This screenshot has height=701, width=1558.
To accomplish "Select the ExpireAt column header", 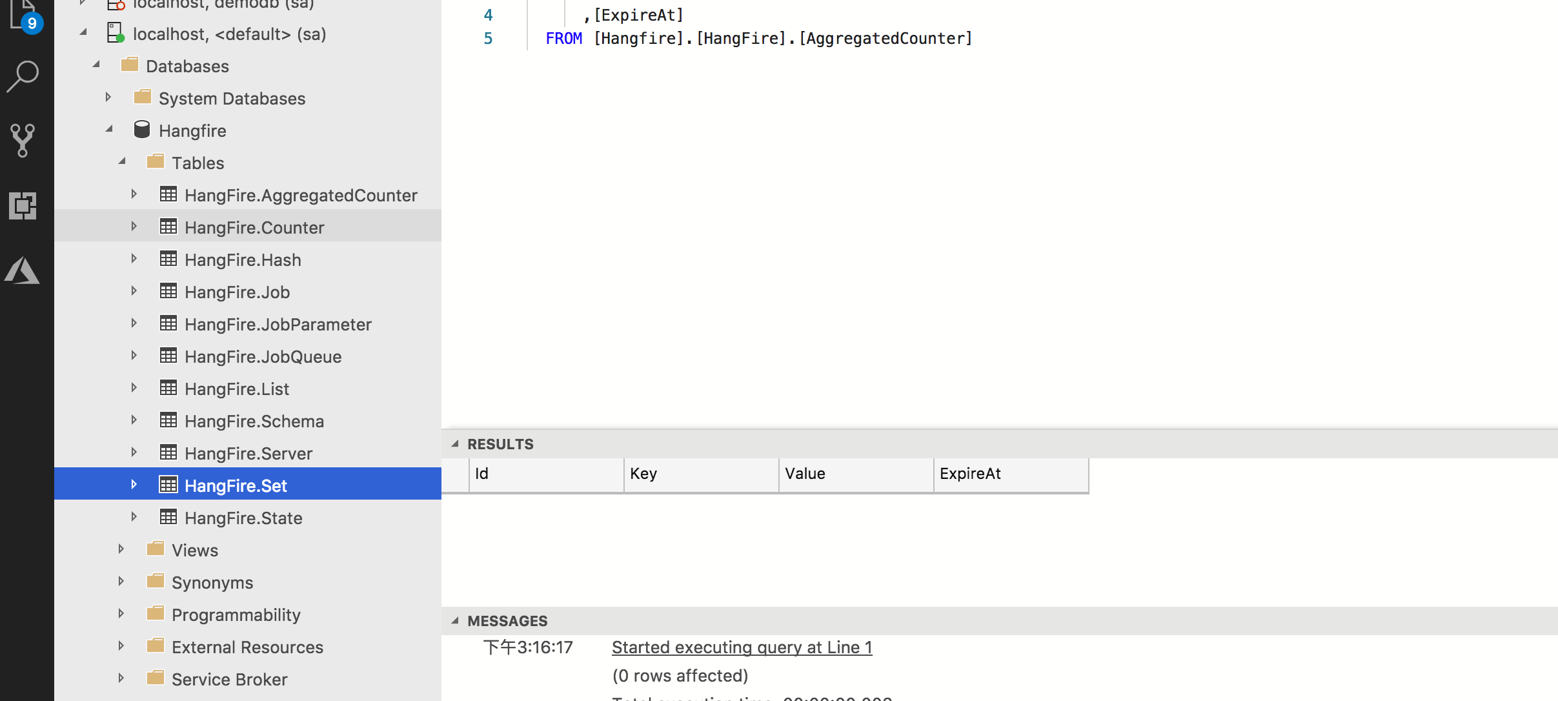I will 1011,474.
